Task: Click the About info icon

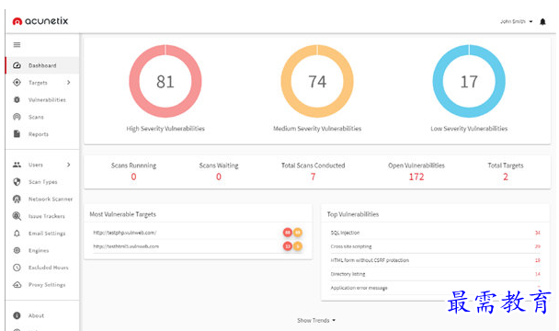Action: (17, 315)
